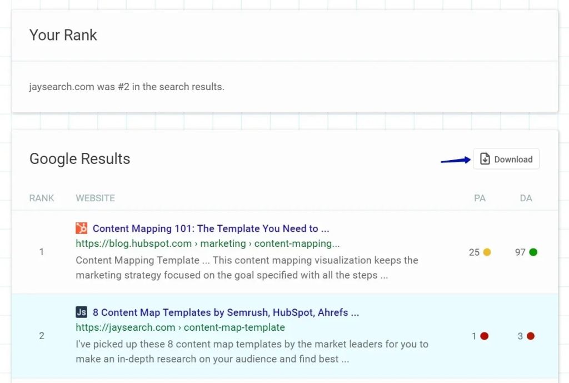Click the Js jaysearch favicon icon
The height and width of the screenshot is (383, 569).
(x=81, y=312)
